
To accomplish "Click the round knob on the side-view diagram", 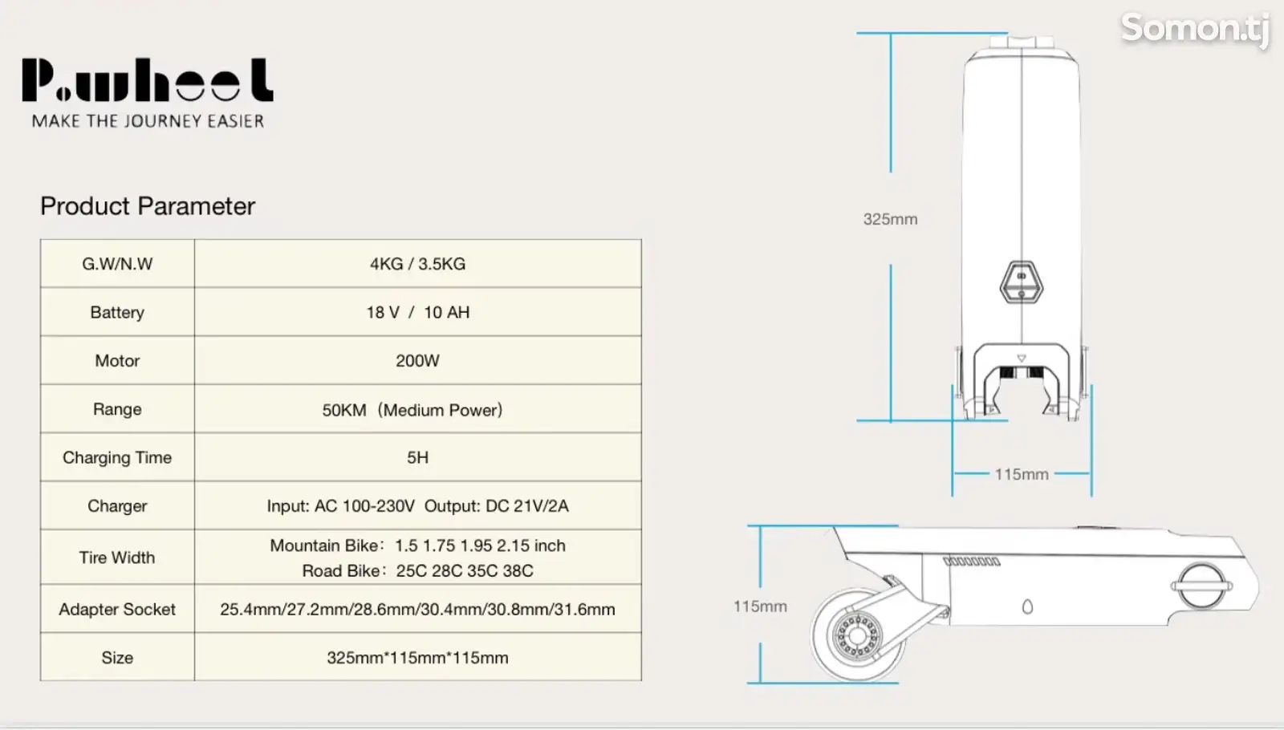I will click(x=1201, y=586).
